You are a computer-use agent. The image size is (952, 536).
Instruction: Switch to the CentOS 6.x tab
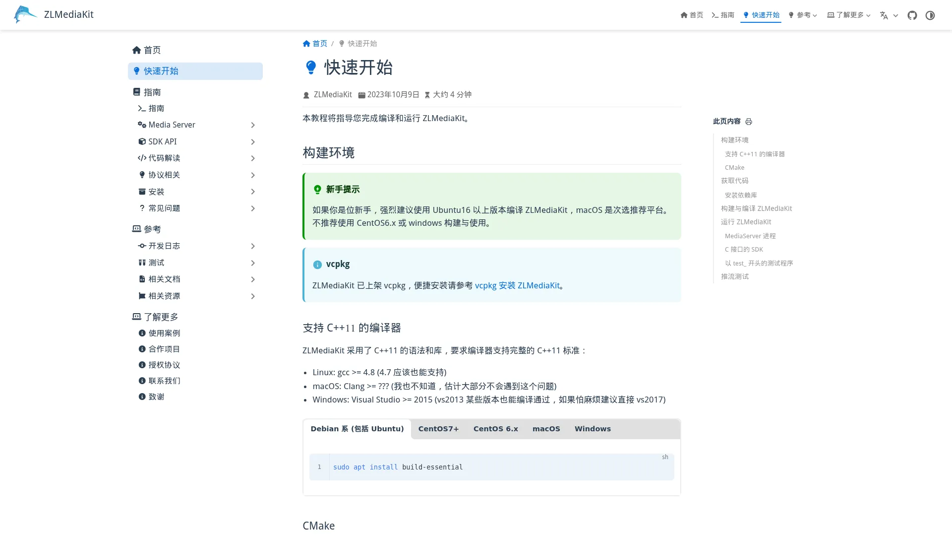click(495, 429)
